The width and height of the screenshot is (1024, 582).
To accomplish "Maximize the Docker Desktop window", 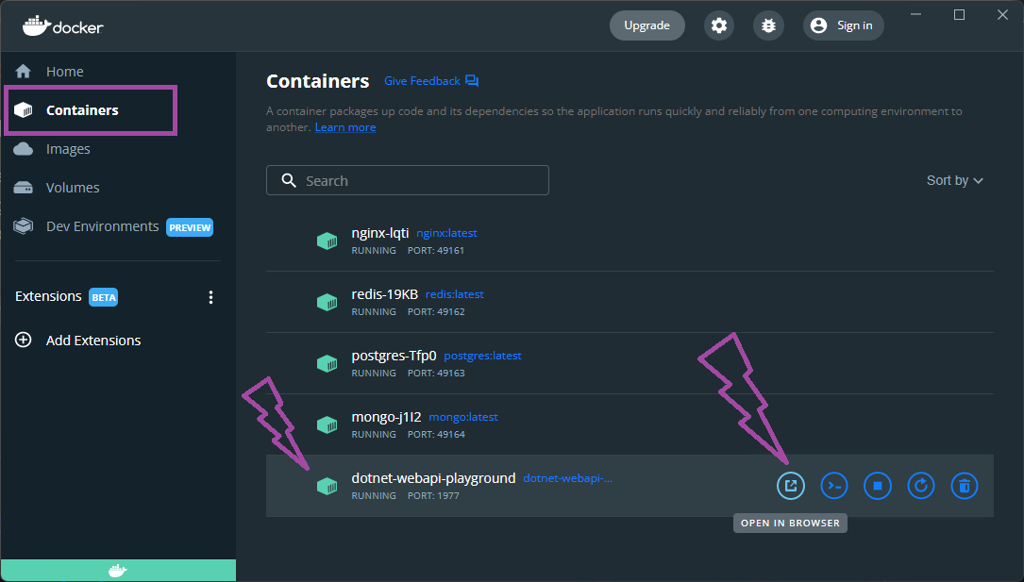I will click(959, 14).
